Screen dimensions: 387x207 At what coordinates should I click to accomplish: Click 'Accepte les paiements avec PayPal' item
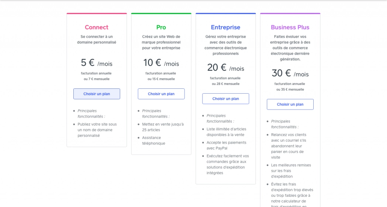tap(226, 145)
